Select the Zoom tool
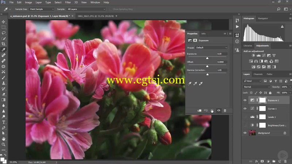The height and width of the screenshot is (164, 292). pyautogui.click(x=3, y=144)
